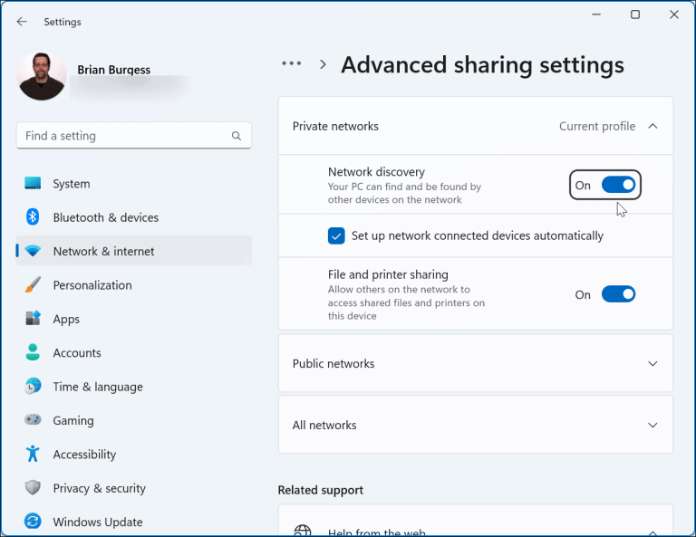Open System settings category
The width and height of the screenshot is (696, 537).
133,184
